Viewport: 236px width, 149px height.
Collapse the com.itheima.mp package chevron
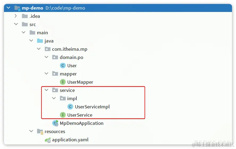[39, 49]
